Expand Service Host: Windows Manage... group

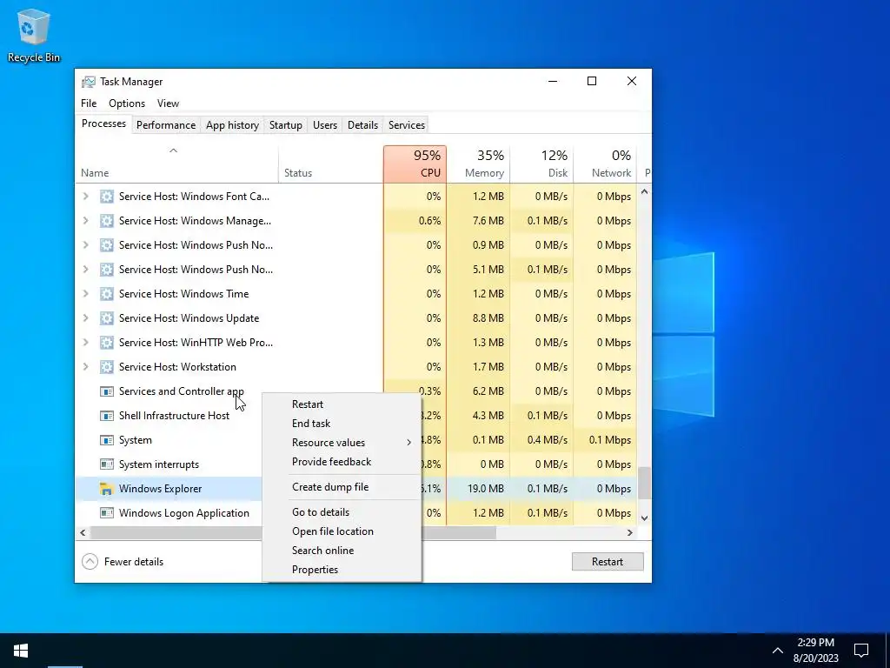(x=86, y=221)
